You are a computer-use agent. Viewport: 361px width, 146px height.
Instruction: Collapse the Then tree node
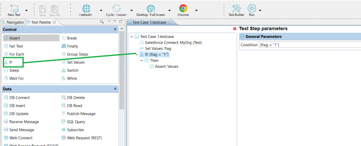142,60
